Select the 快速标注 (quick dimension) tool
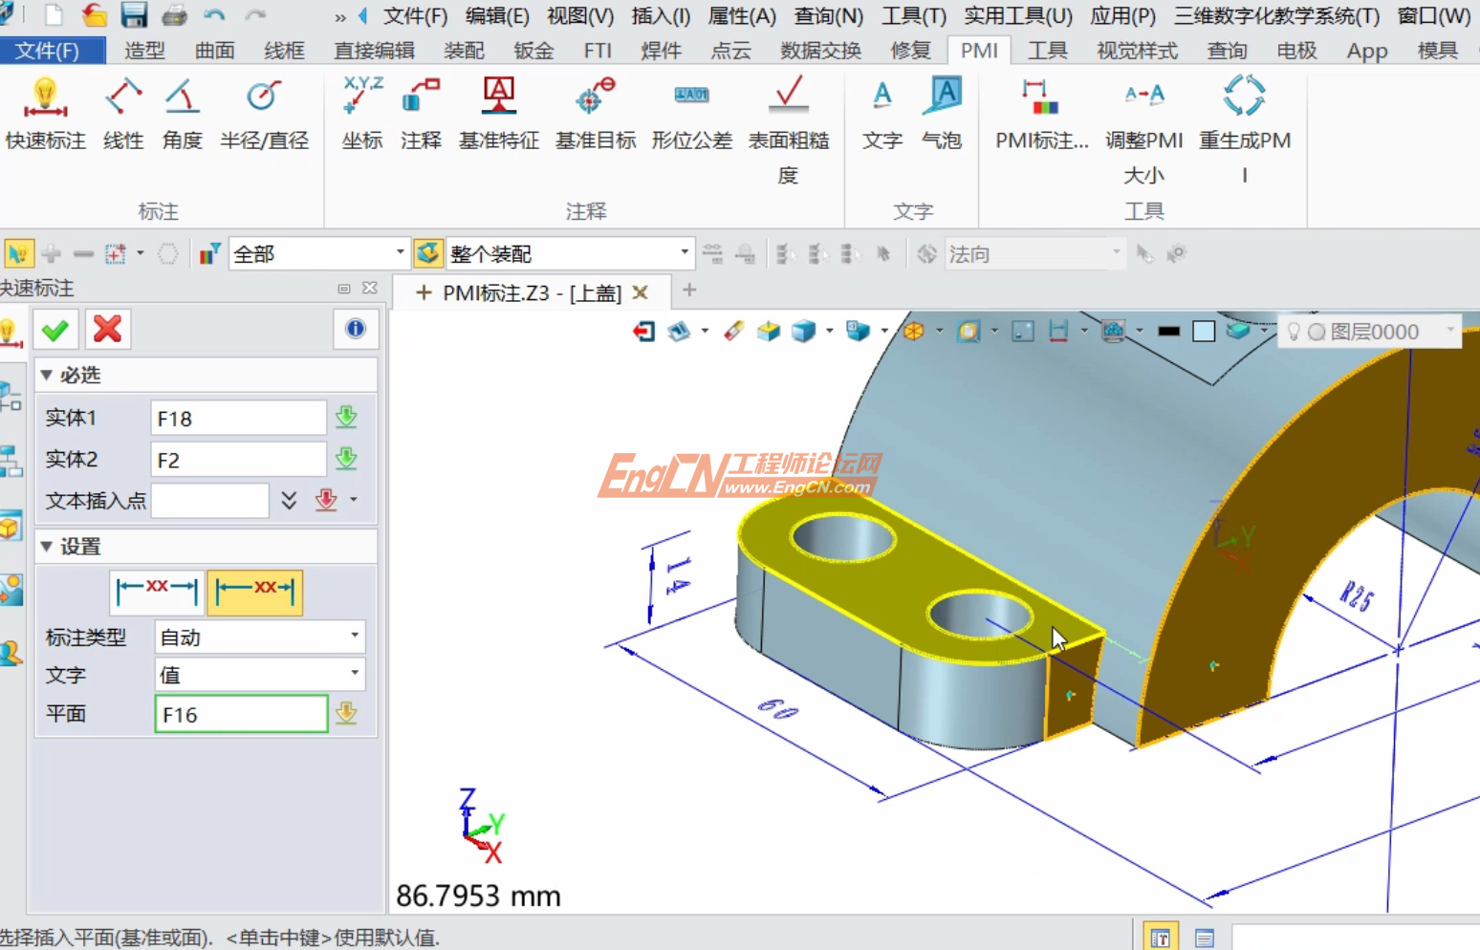1480x950 pixels. point(45,115)
